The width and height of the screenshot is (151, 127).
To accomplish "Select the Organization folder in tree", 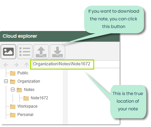I will pyautogui.click(x=29, y=81).
